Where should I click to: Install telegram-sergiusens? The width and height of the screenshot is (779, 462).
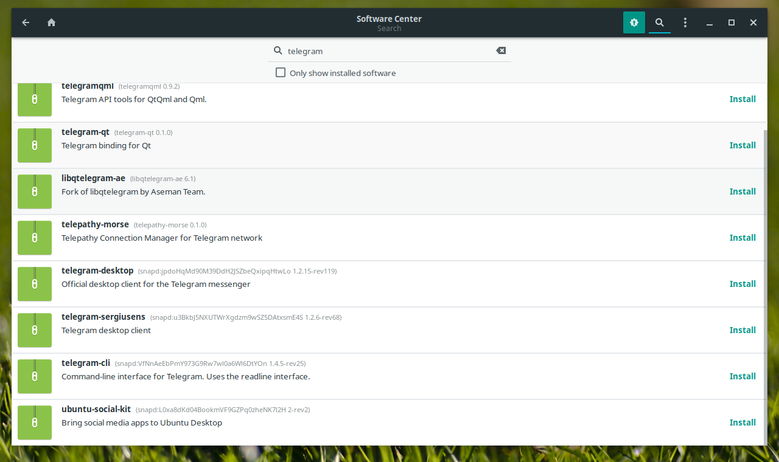[x=742, y=330]
